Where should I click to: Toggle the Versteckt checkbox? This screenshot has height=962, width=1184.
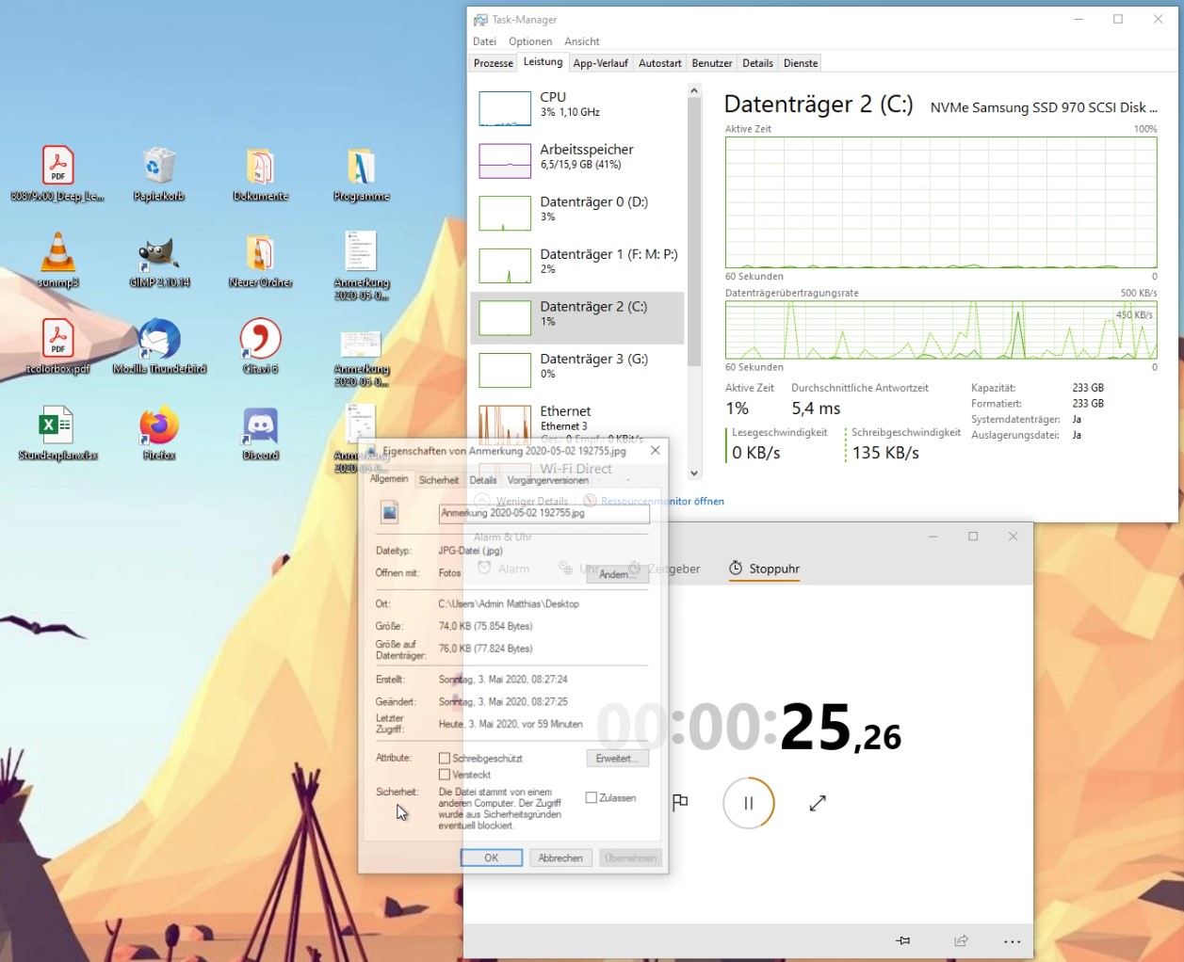pos(445,775)
